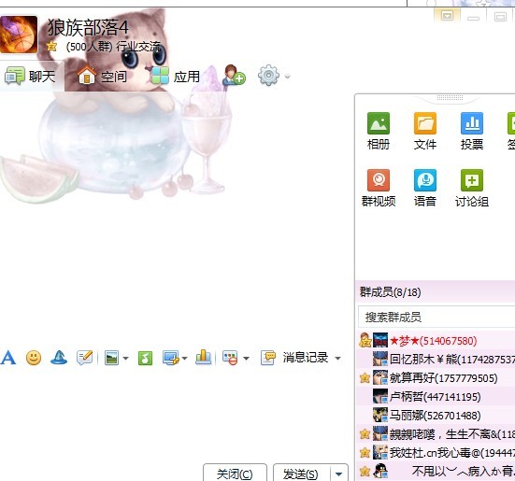Start a 群视频 group video

pyautogui.click(x=379, y=188)
